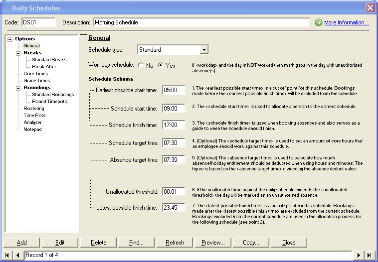378x262 pixels.
Task: Click Schedule start time field 09:00
Action: pyautogui.click(x=174, y=109)
